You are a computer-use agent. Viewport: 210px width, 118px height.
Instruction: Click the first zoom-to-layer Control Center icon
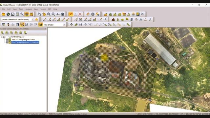coord(2,33)
